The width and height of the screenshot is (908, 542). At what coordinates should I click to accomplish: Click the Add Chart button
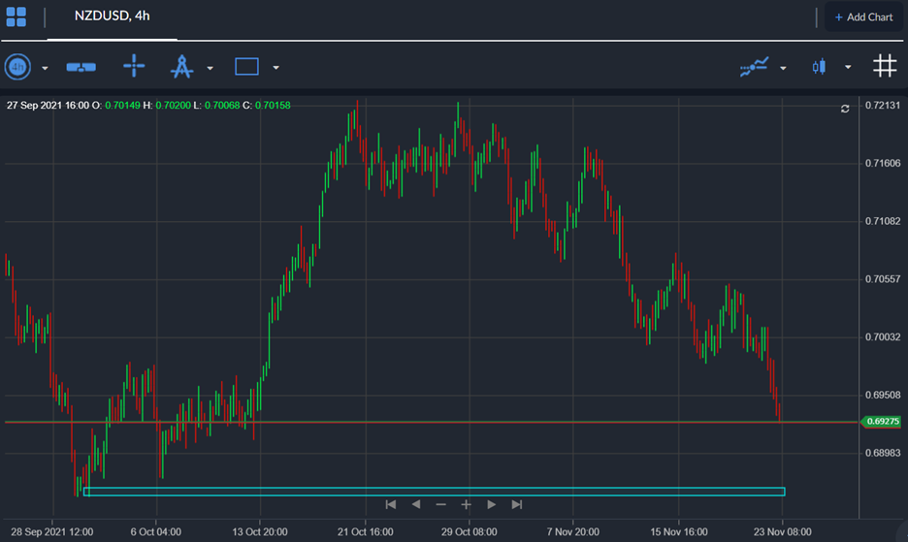pos(863,17)
